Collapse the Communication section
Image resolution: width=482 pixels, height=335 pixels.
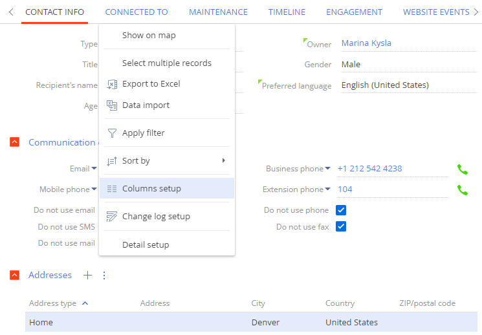click(14, 142)
